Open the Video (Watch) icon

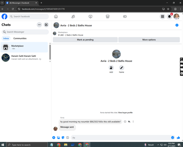[90, 16]
